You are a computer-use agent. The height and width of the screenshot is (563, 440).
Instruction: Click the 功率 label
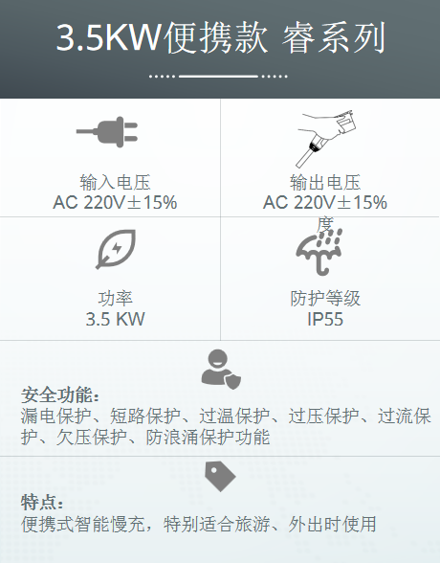(116, 299)
